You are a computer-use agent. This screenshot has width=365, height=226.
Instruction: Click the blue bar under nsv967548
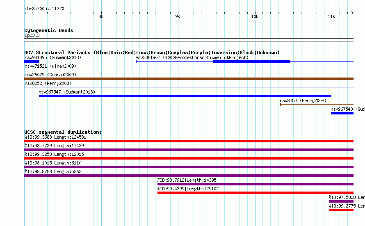tap(342, 113)
